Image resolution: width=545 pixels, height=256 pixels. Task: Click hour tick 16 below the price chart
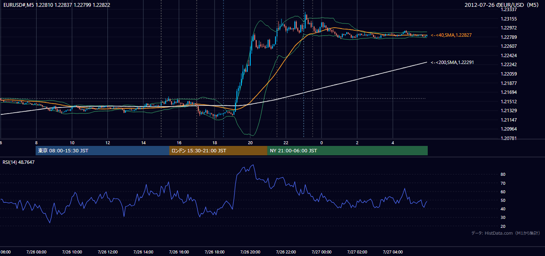[179, 143]
